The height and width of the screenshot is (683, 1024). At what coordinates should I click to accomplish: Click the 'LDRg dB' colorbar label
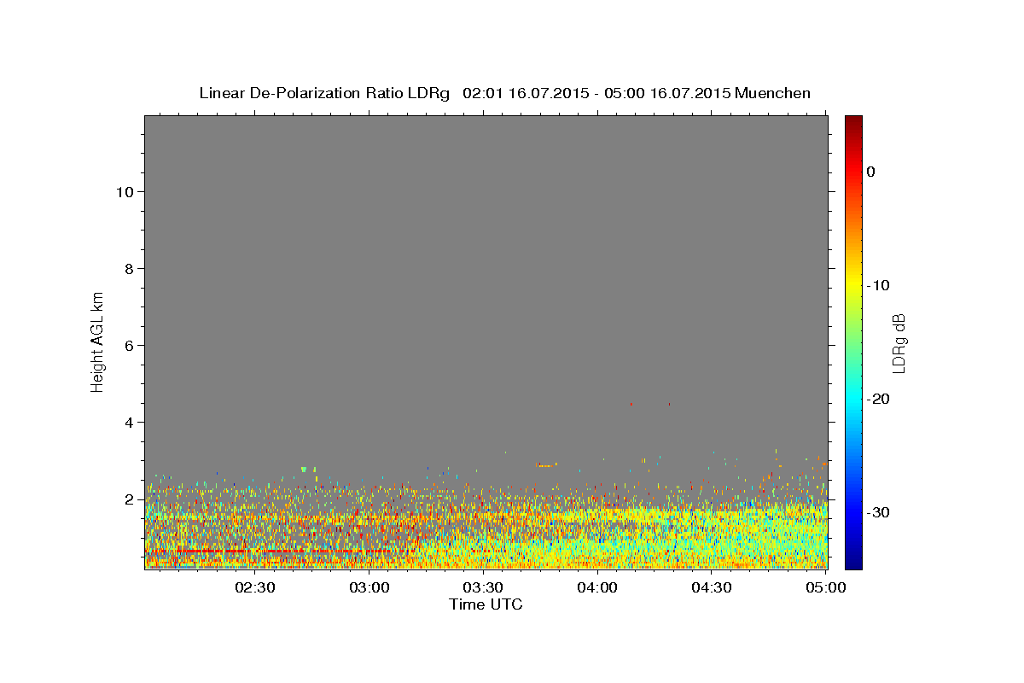pyautogui.click(x=899, y=343)
